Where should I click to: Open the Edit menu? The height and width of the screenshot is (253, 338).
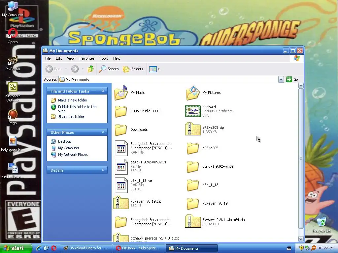click(59, 58)
